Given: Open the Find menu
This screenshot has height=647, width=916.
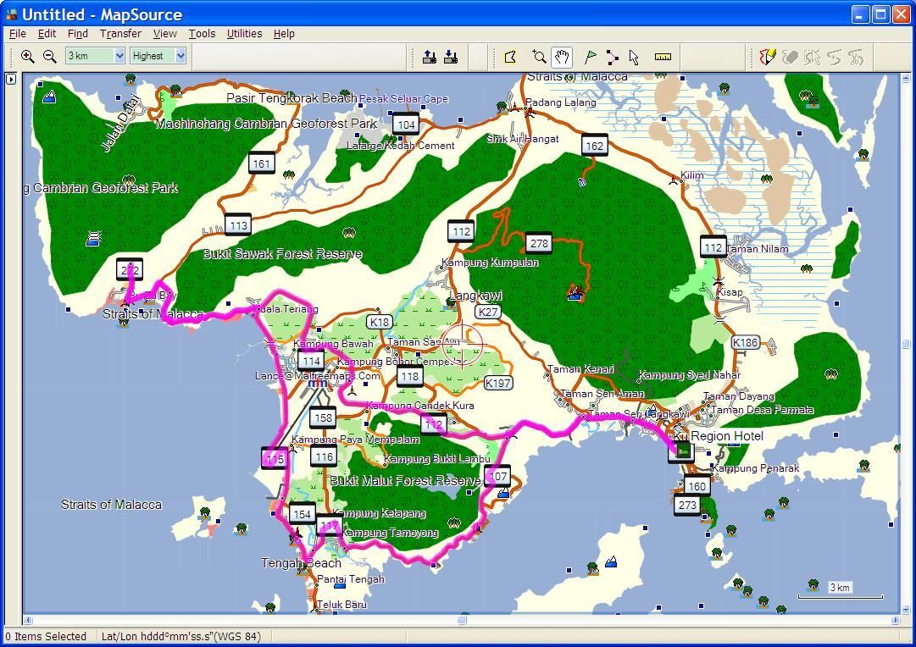Looking at the screenshot, I should click(x=78, y=33).
